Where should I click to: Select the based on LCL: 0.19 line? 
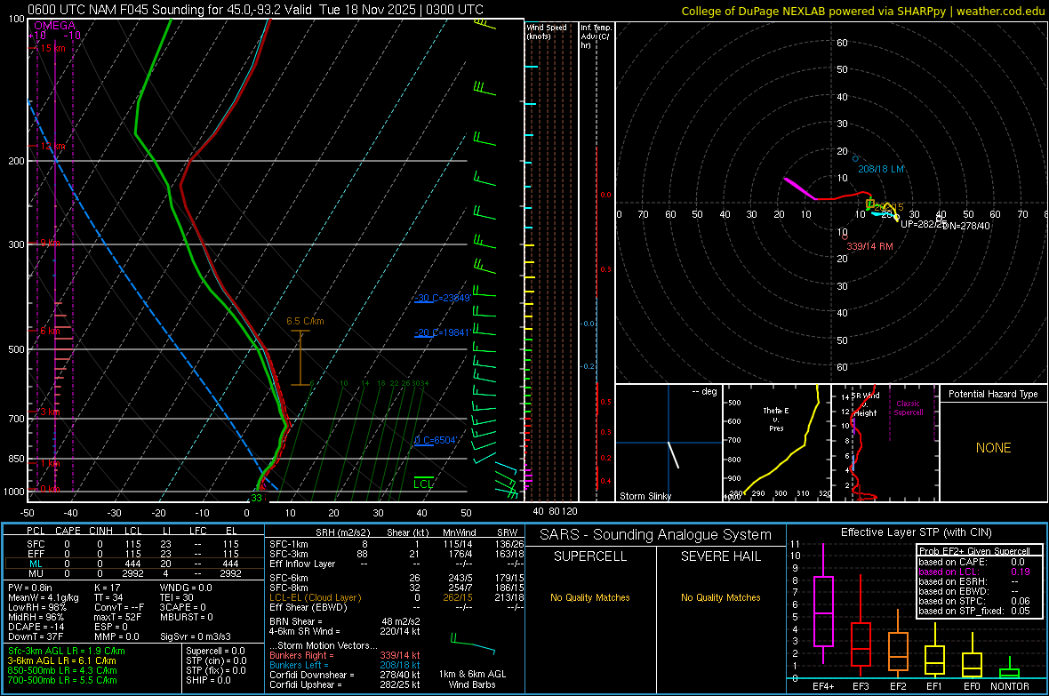(x=974, y=572)
